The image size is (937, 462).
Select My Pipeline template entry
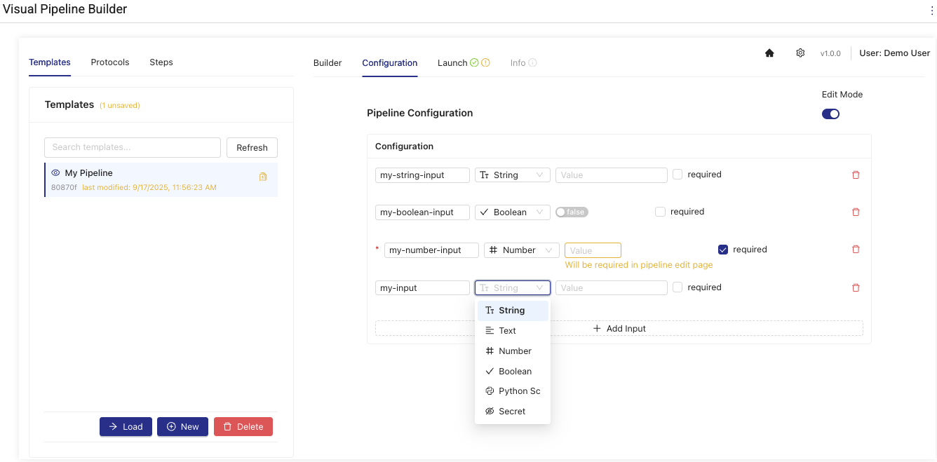click(x=161, y=180)
